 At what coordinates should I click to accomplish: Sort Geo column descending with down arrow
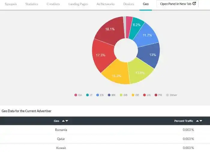[67, 121]
